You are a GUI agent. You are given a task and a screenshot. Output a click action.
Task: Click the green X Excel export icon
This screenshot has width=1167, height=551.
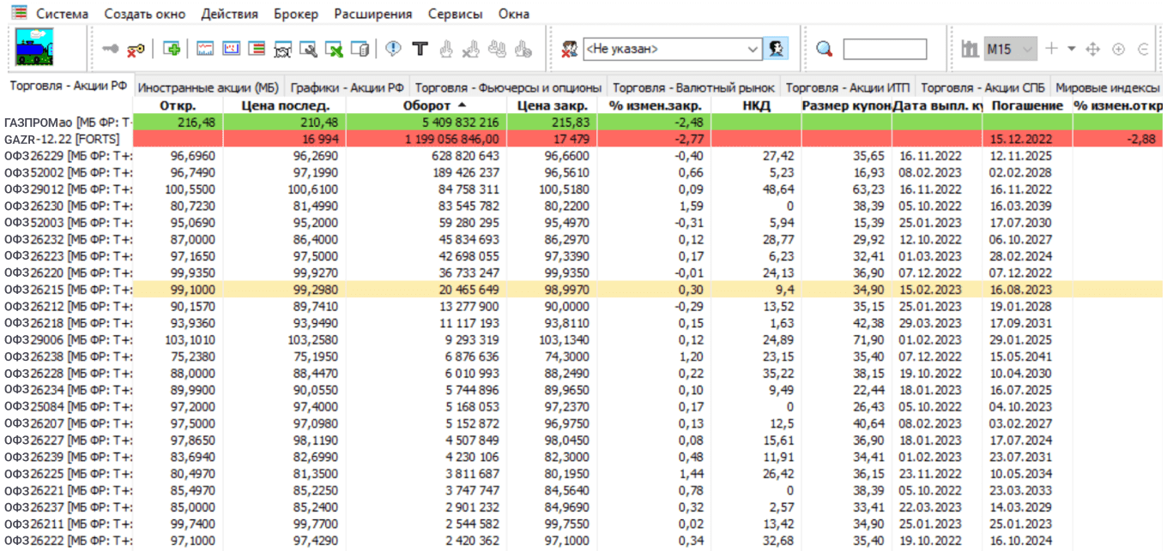click(334, 50)
